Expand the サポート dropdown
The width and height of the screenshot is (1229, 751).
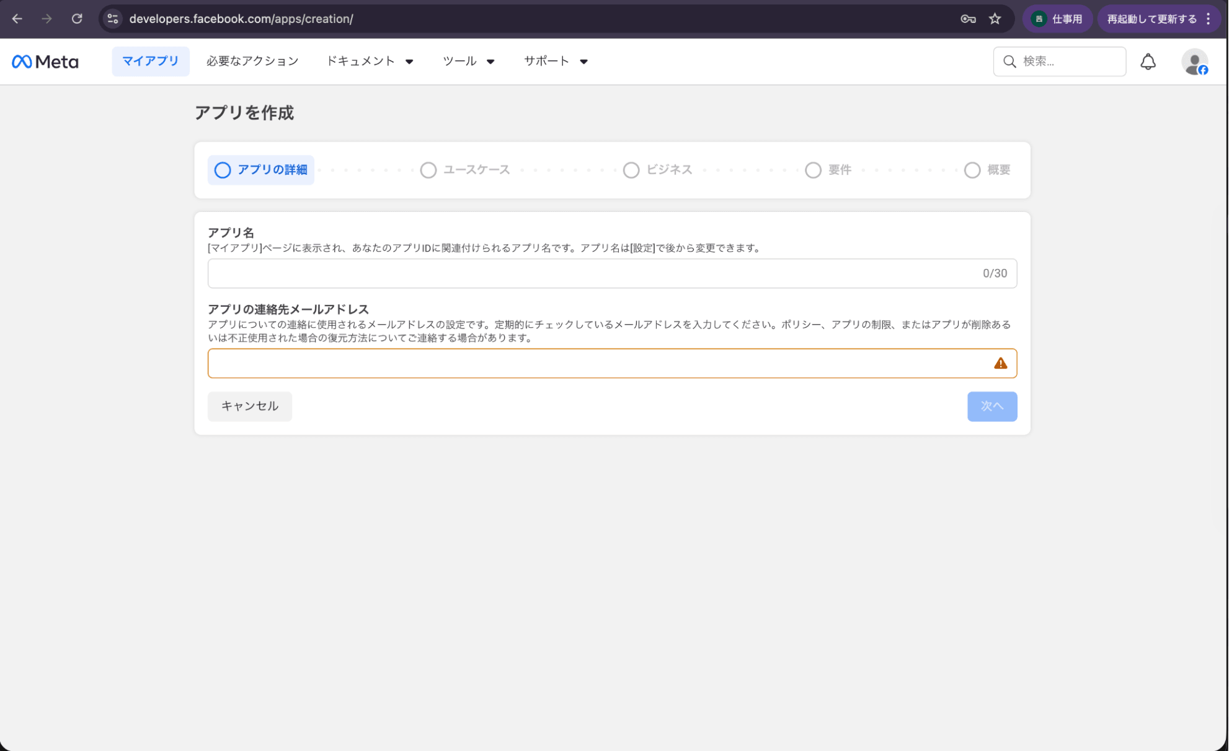coord(556,61)
